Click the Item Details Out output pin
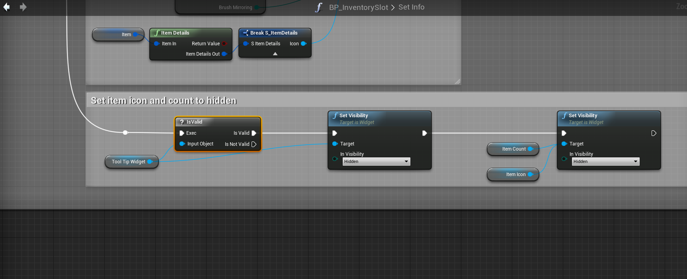 [x=224, y=54]
